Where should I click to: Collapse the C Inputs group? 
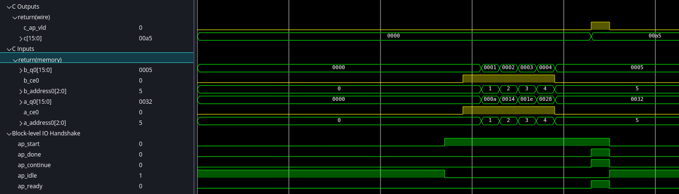click(9, 49)
